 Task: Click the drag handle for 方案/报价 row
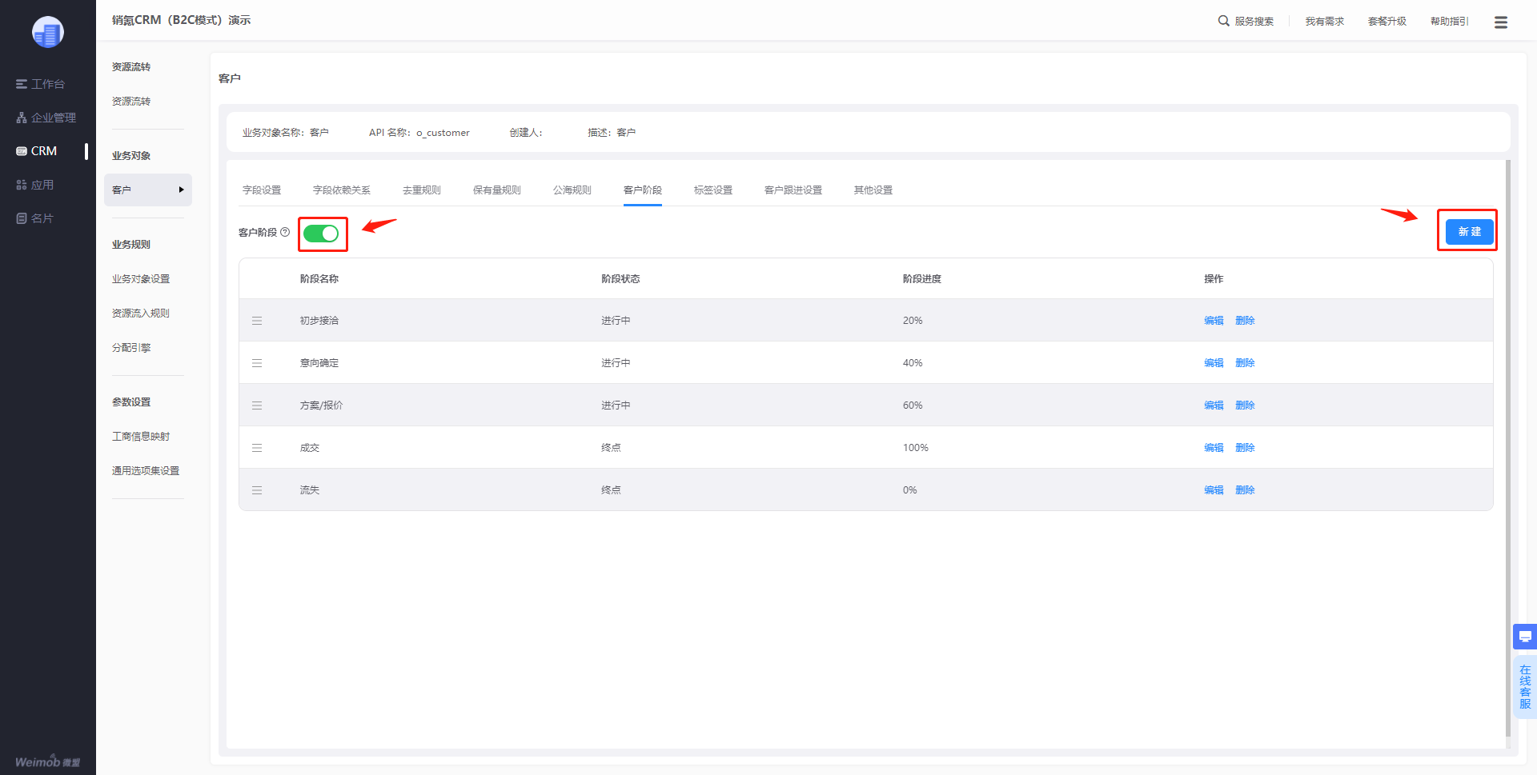257,405
